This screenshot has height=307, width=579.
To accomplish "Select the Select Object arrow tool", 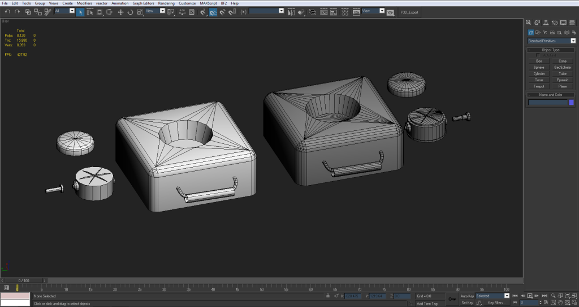I will 80,12.
